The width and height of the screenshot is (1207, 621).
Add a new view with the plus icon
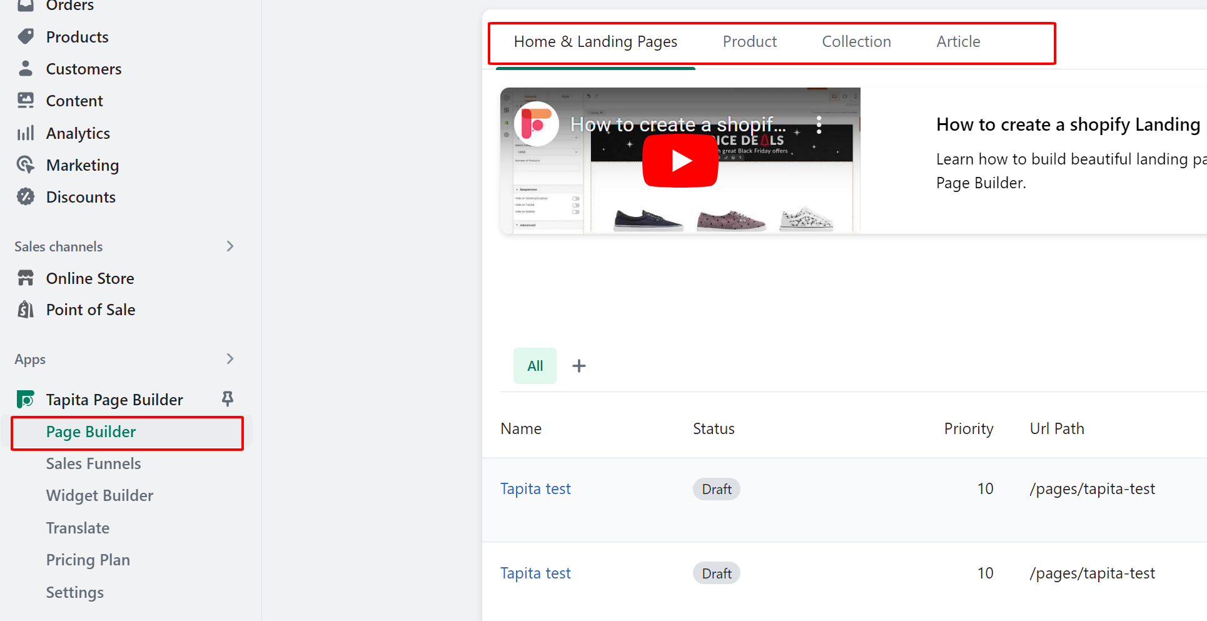579,366
